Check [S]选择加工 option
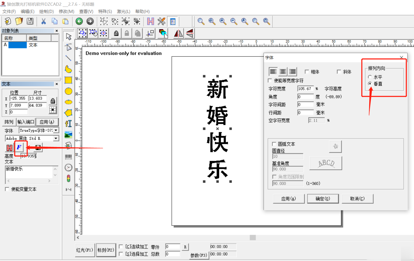Viewport: 414px width, 261px height. click(x=121, y=254)
